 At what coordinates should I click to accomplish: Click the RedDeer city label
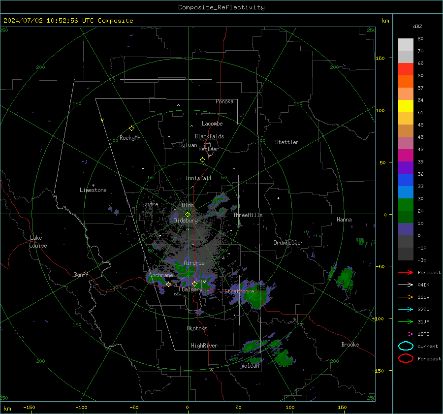point(209,149)
